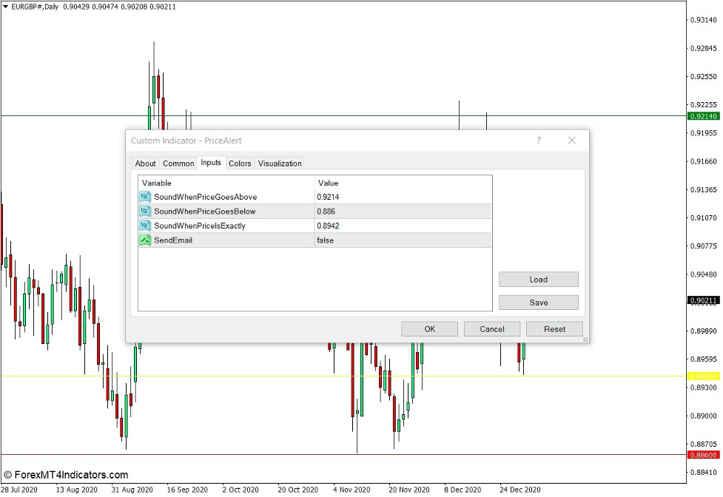The image size is (723, 497).
Task: Click the green SendEmail boolean icon
Action: [145, 240]
